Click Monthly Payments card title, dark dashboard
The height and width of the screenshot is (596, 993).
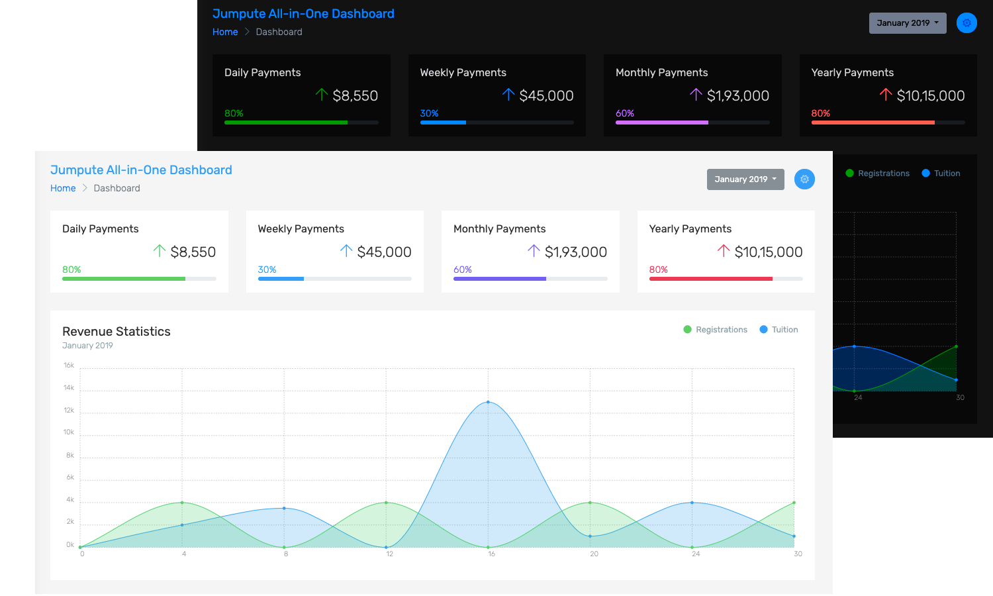(x=662, y=72)
